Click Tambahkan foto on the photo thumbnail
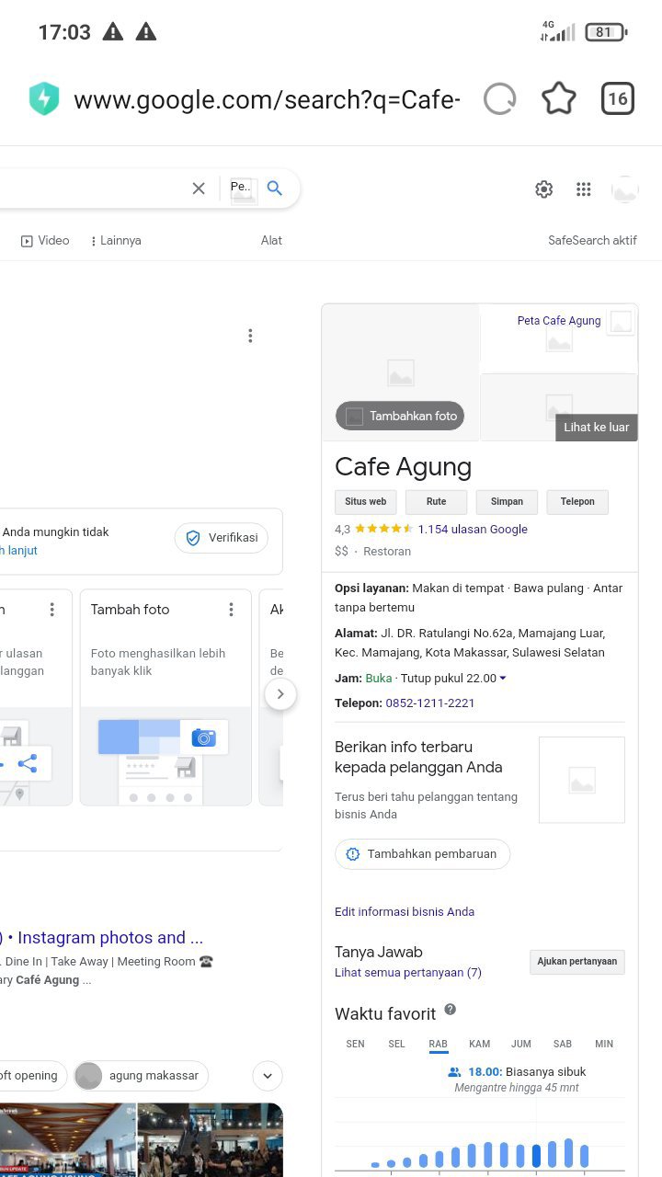Screen dimensions: 662x1177 click(400, 417)
